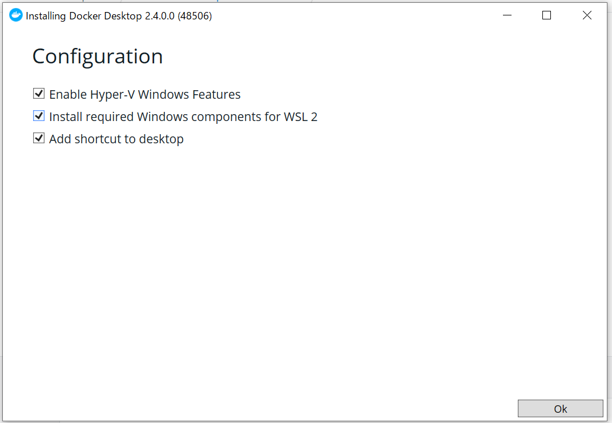The image size is (612, 423).
Task: Uncheck Add shortcut to desktop checkbox
Action: [39, 138]
